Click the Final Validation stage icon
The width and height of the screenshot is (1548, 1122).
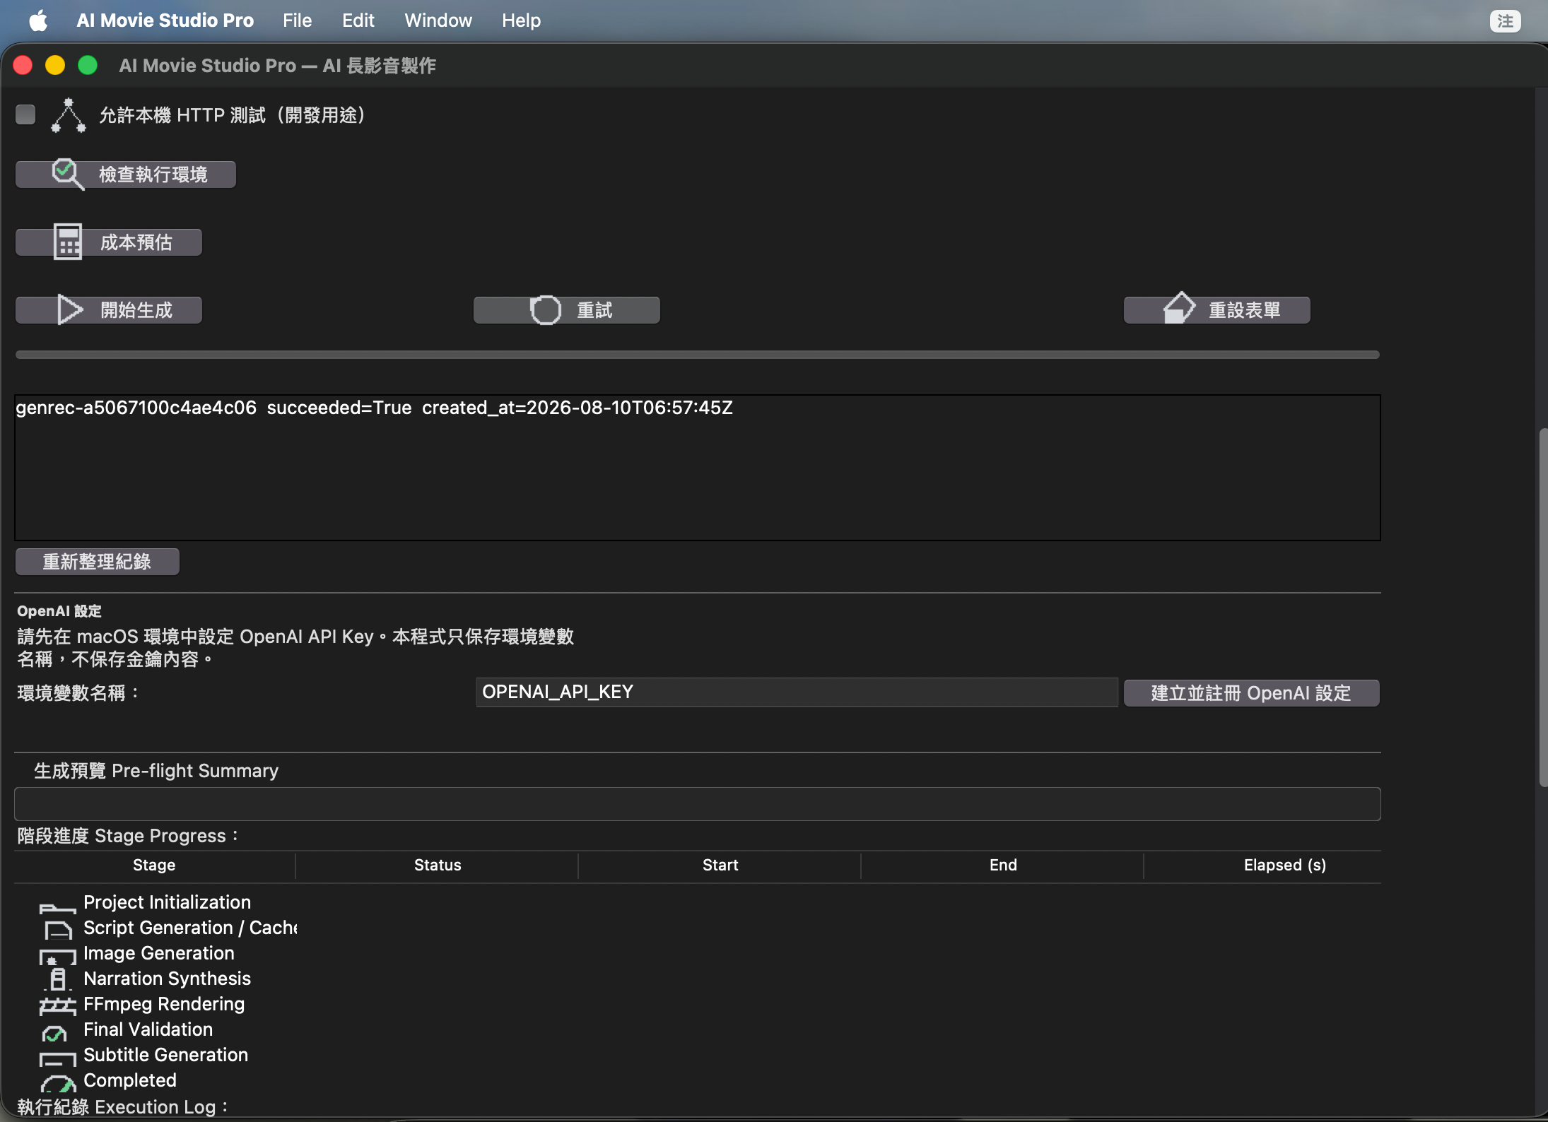[x=54, y=1034]
